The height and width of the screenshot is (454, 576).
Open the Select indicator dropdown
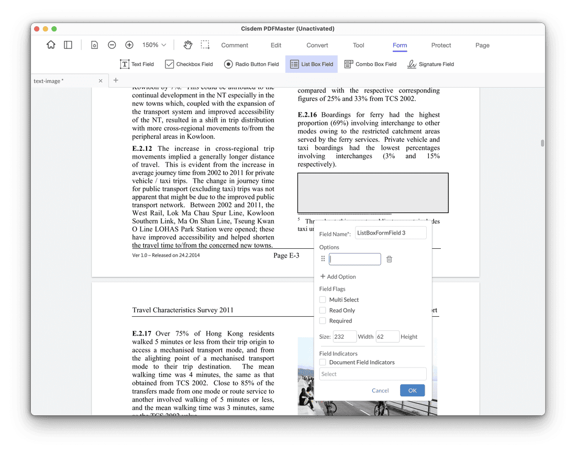[373, 374]
